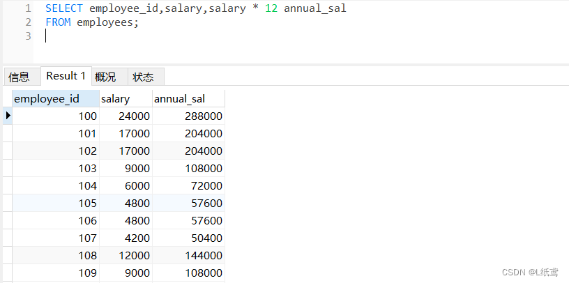569x283 pixels.
Task: Select employee_id cell 103
Action: [56, 169]
